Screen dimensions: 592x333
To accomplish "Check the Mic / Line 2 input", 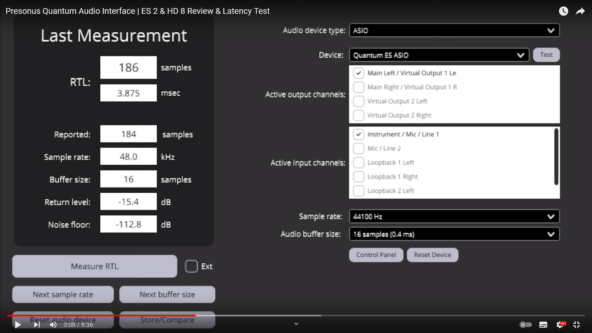I will [x=359, y=149].
